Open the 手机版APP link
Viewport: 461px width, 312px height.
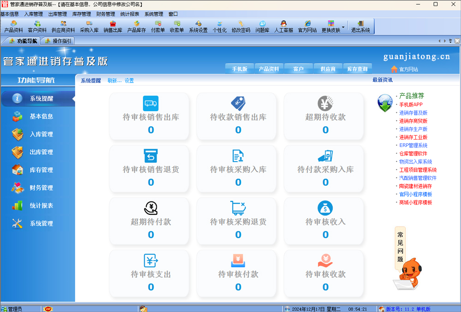(411, 105)
